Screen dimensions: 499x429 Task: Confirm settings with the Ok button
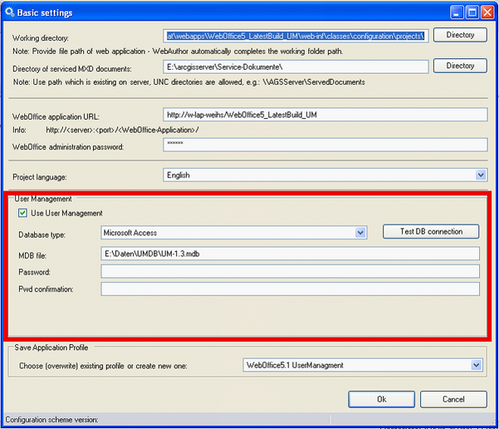(x=381, y=399)
